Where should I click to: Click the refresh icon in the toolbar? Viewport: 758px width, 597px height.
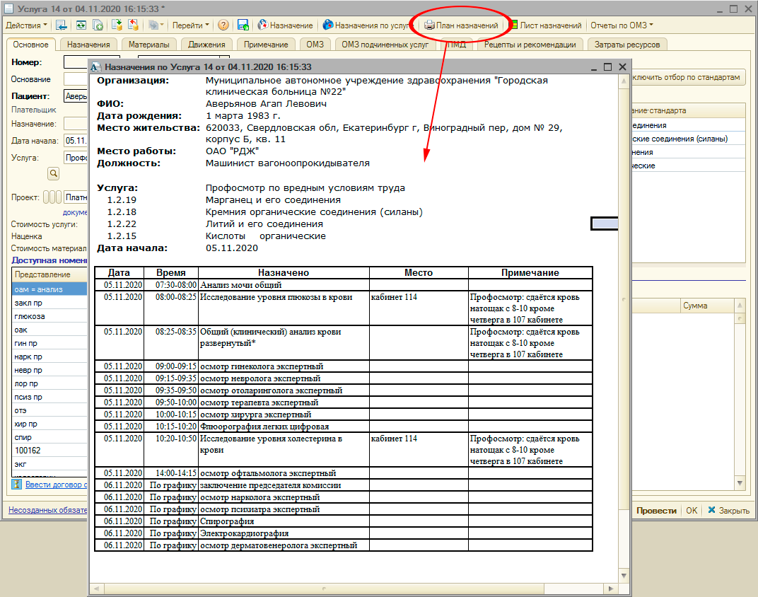[81, 25]
